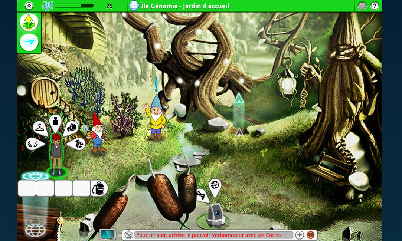402x241 pixels.
Task: Toggle the red chat block icon
Action: pos(311,235)
